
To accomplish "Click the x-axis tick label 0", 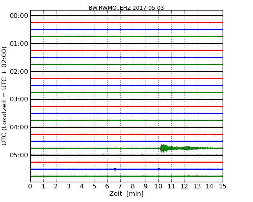I will (30, 186).
